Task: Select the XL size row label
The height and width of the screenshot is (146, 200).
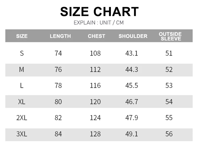Action: tap(22, 102)
